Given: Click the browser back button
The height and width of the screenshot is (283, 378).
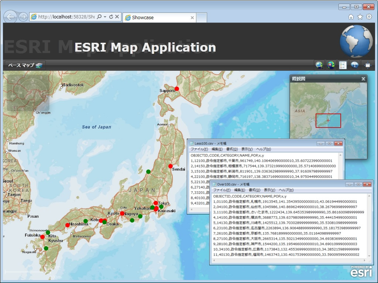Looking at the screenshot, I should [x=10, y=17].
